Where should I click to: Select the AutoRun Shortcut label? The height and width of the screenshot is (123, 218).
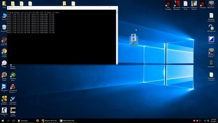click(13, 68)
